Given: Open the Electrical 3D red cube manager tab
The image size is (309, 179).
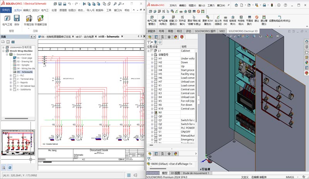Looking at the screenshot, I should tap(182, 37).
